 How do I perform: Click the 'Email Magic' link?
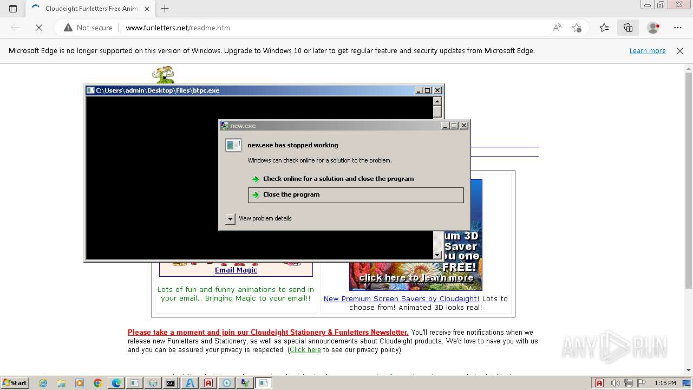[x=236, y=270]
